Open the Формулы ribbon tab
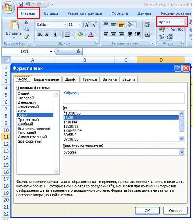193x220 pixels. [x=120, y=13]
